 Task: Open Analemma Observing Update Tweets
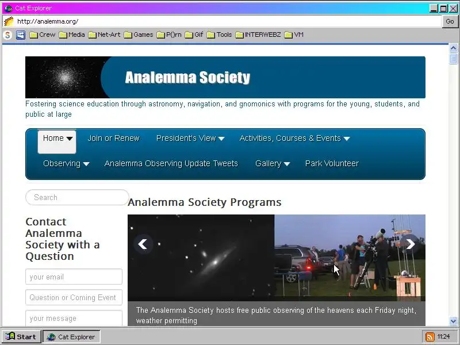pos(171,164)
